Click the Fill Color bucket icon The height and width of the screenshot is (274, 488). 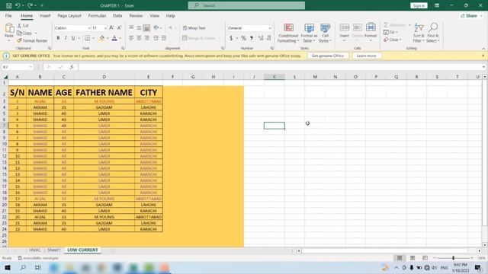tap(101, 38)
